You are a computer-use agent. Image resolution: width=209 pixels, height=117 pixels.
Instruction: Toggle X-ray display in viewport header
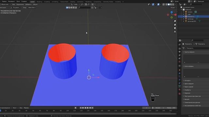point(164,4)
